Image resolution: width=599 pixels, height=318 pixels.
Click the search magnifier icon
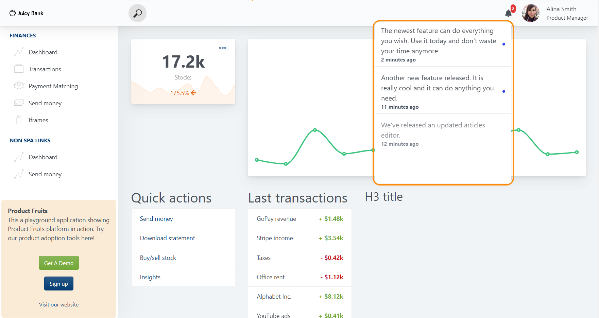(137, 13)
